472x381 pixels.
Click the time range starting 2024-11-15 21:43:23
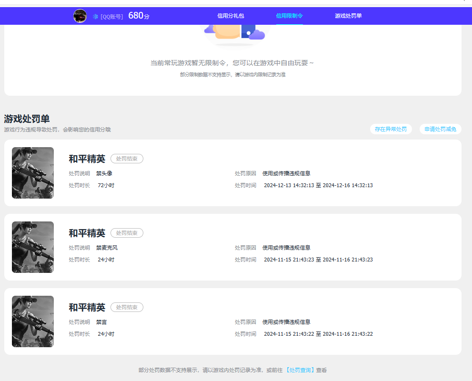coord(318,260)
